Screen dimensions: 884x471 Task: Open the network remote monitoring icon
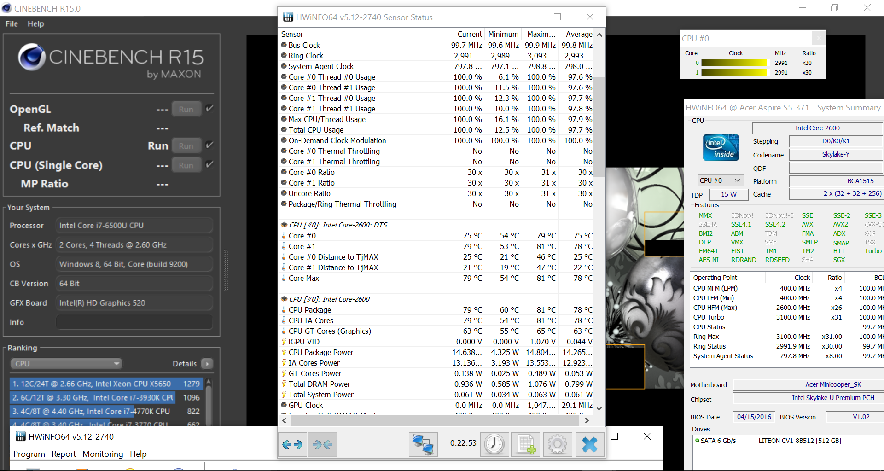click(423, 444)
